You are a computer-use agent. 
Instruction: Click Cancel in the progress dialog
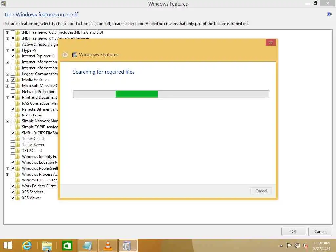point(261,191)
